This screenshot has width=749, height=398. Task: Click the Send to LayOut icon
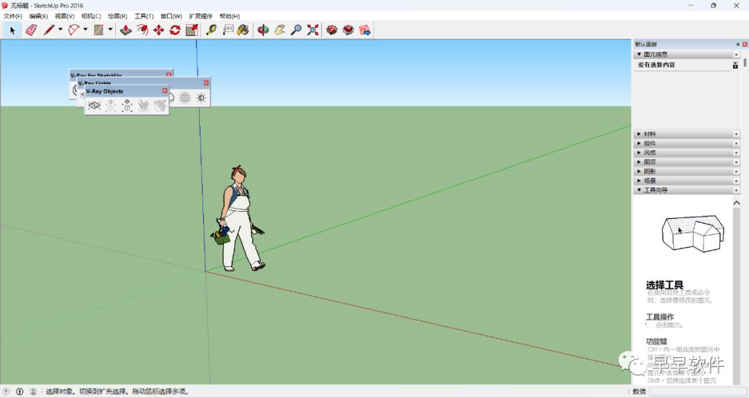coord(365,30)
